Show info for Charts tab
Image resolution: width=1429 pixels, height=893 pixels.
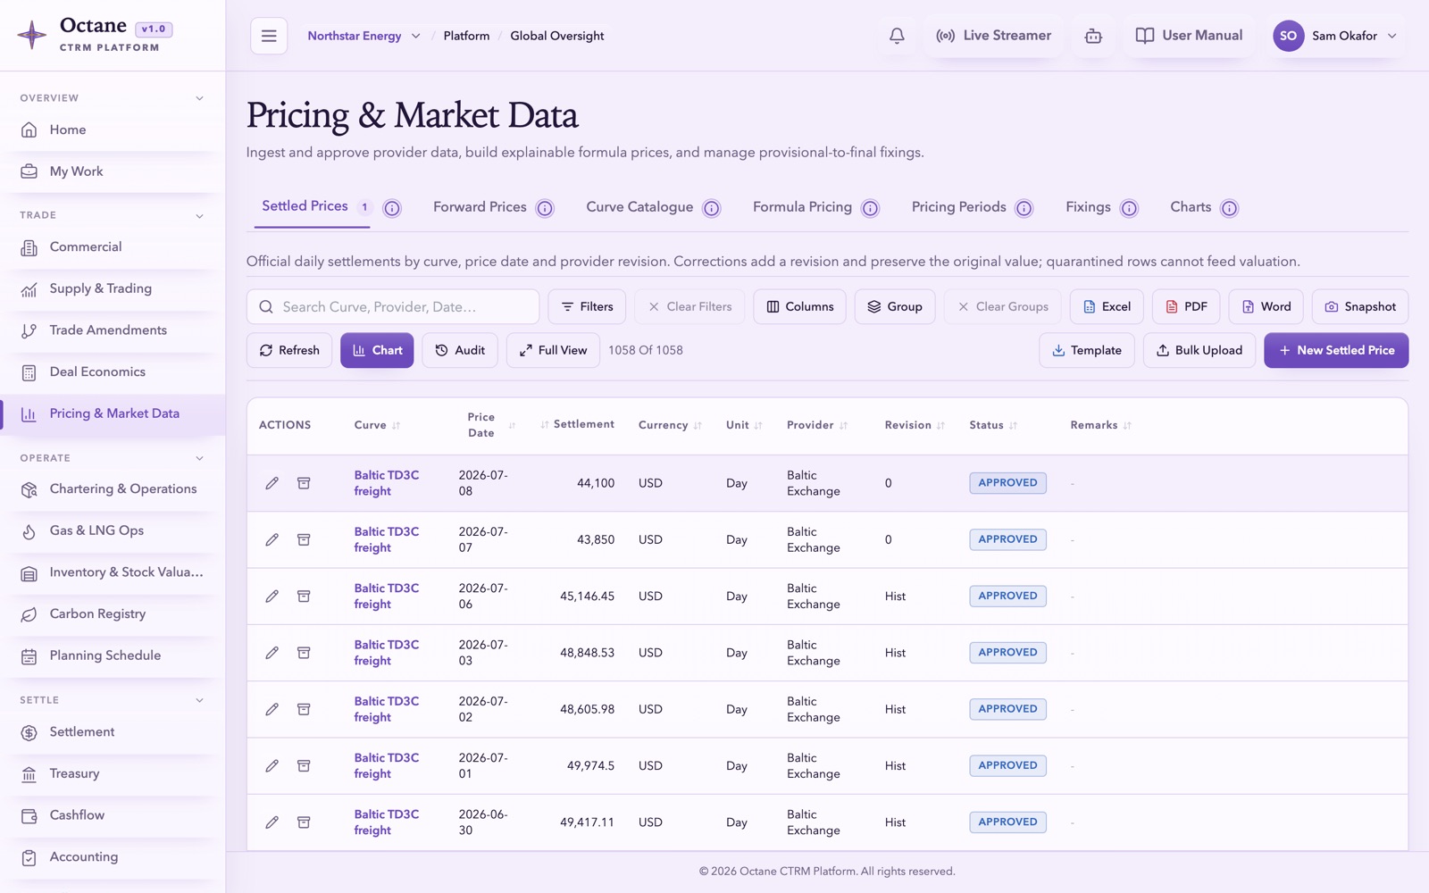[1230, 208]
